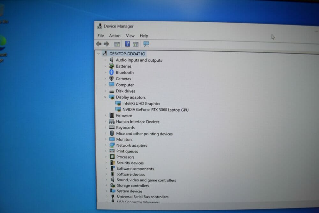The width and height of the screenshot is (319, 213).
Task: Select the Computer category label
Action: (x=125, y=85)
